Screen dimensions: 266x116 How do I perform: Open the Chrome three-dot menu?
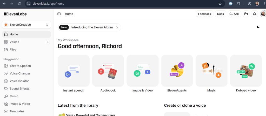tap(264, 4)
